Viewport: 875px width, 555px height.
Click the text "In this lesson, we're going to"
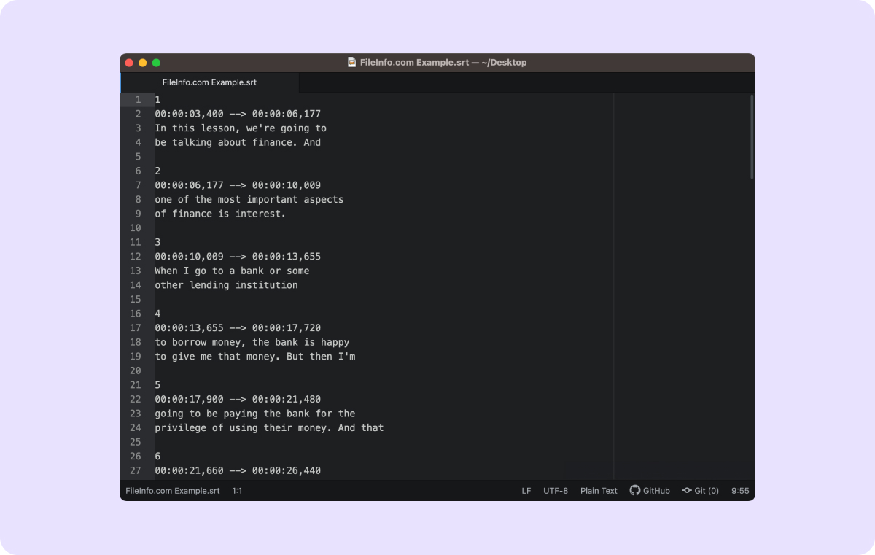pos(241,128)
